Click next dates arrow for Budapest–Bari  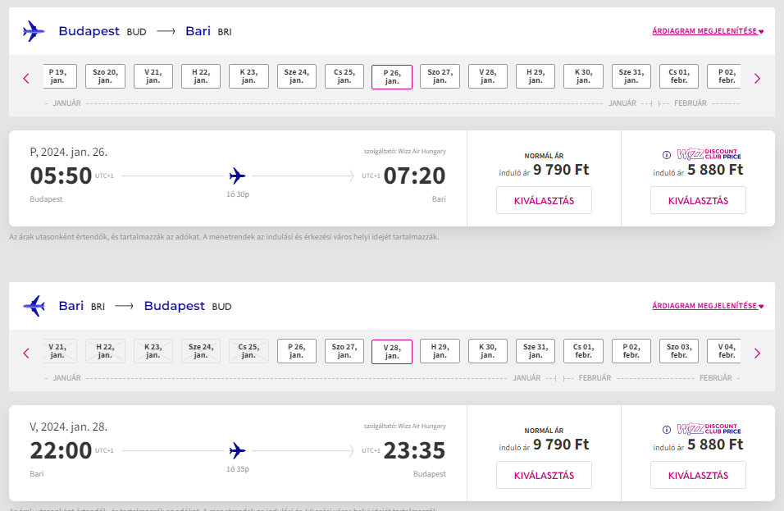[757, 79]
